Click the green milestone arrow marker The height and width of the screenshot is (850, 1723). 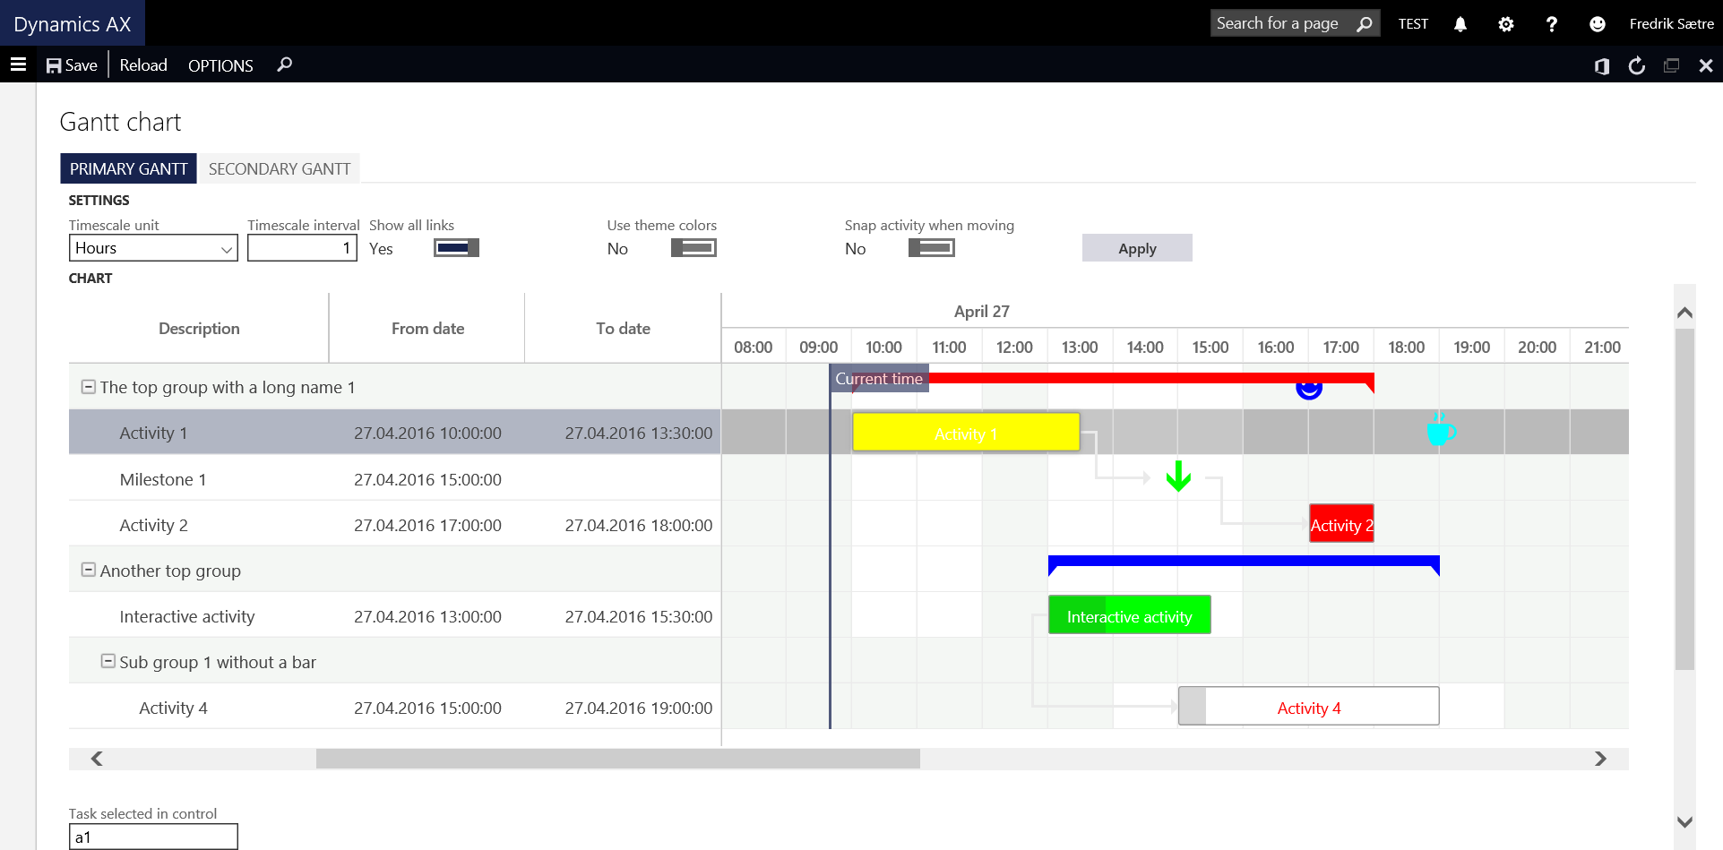tap(1178, 477)
